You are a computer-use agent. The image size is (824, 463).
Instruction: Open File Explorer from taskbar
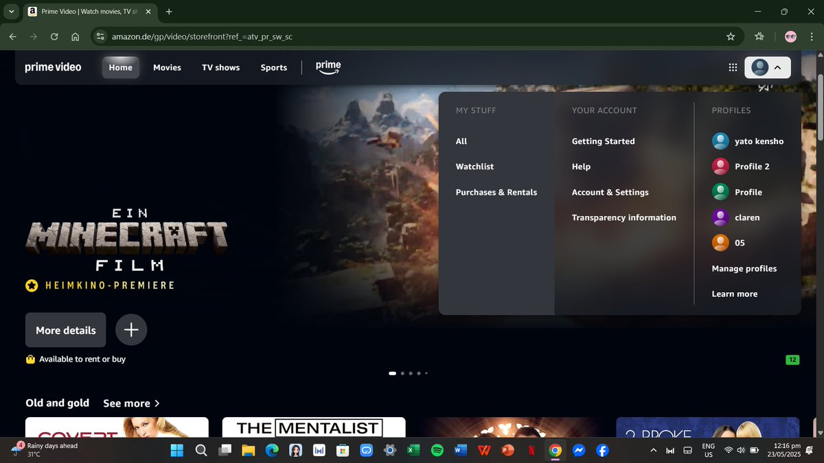[248, 451]
